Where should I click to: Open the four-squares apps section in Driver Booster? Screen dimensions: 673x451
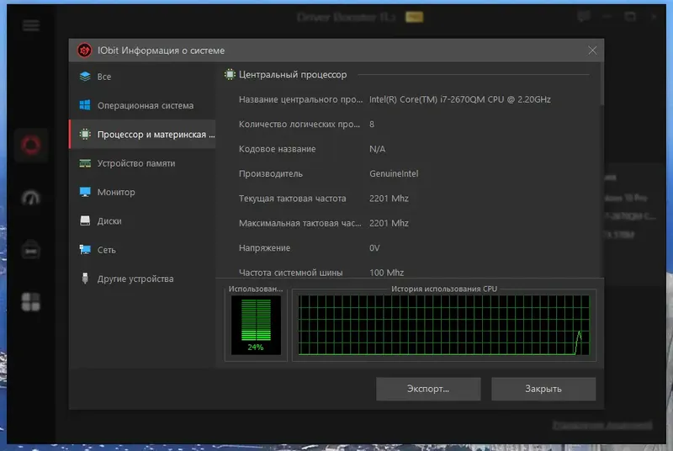pos(31,302)
